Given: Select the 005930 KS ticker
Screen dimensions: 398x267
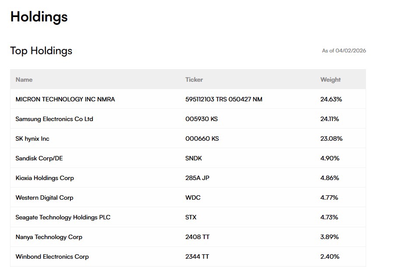Looking at the screenshot, I should click(201, 119).
